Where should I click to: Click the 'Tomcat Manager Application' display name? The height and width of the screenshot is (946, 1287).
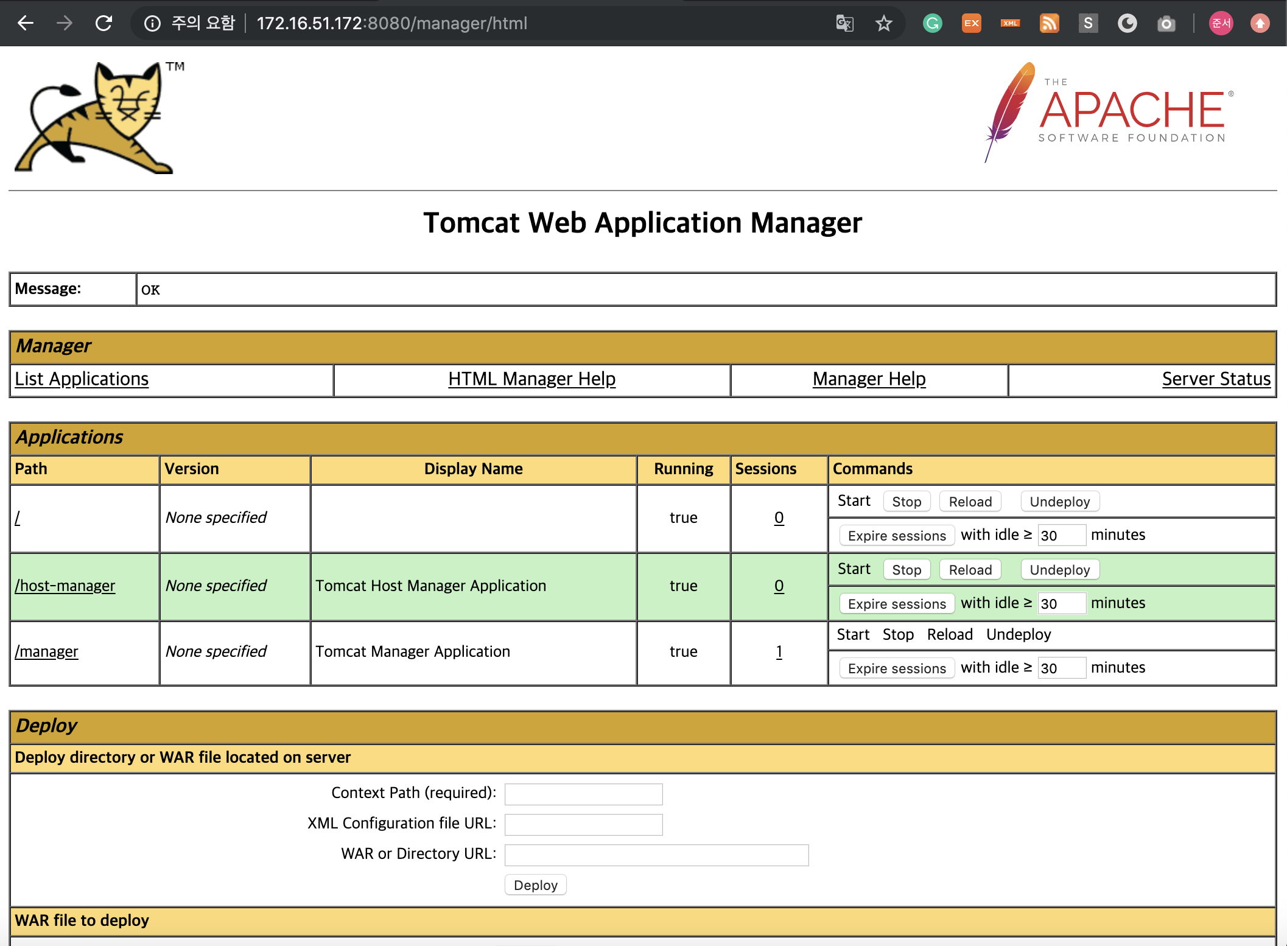click(413, 651)
